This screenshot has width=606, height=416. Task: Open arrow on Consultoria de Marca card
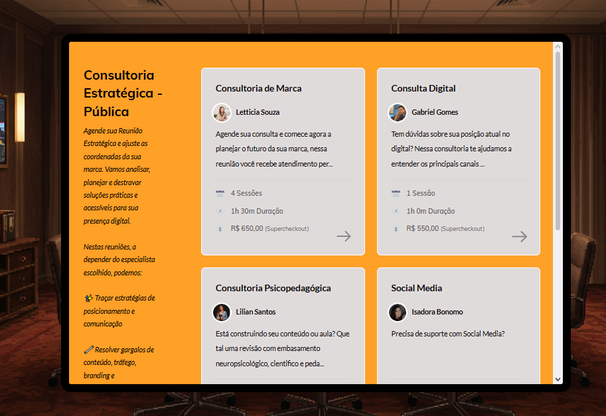(x=344, y=236)
